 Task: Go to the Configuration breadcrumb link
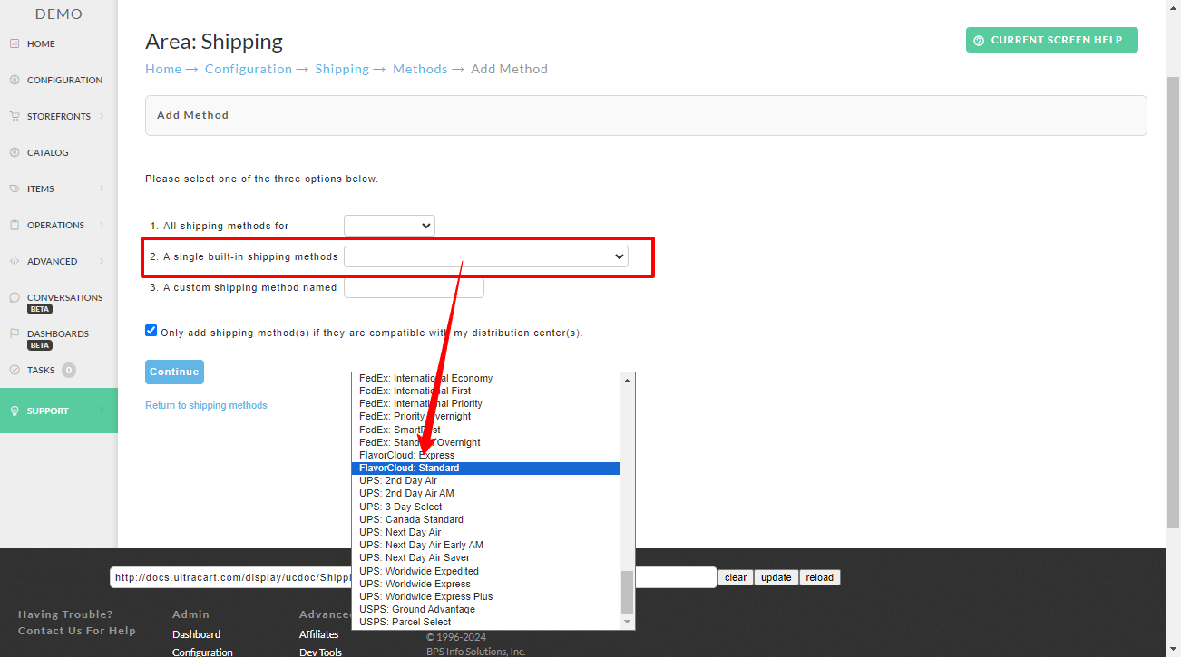point(249,69)
